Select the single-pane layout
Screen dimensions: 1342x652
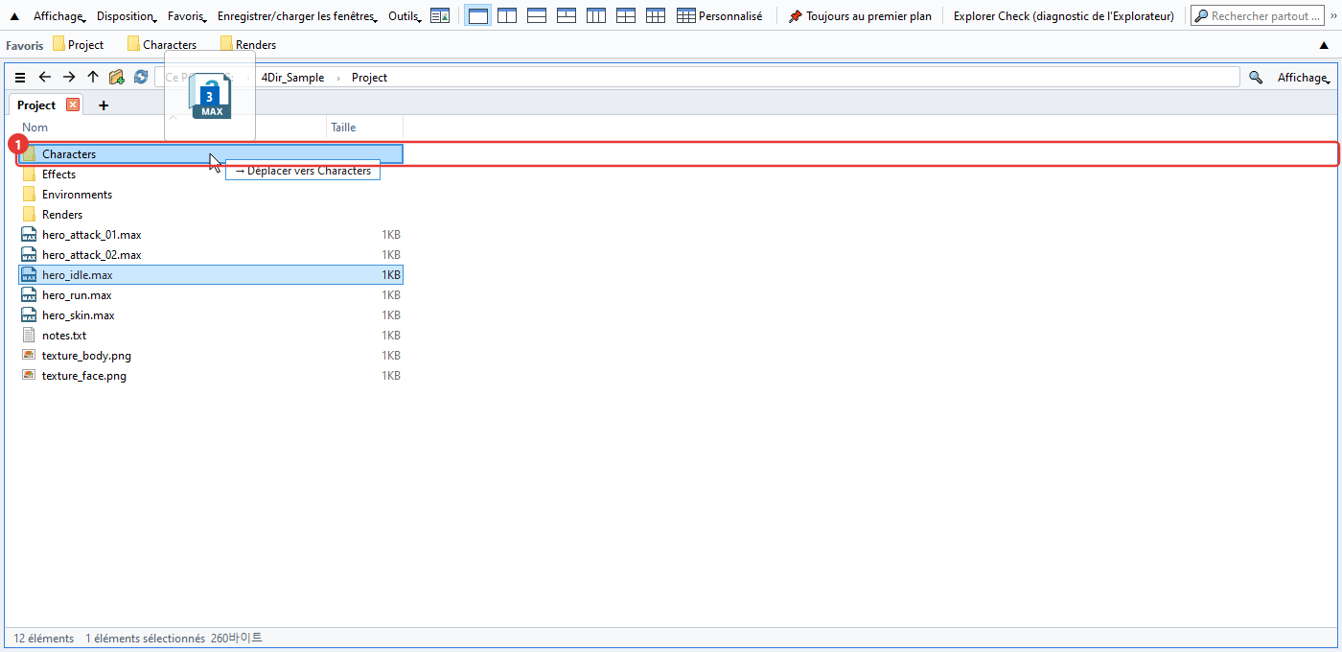point(478,16)
